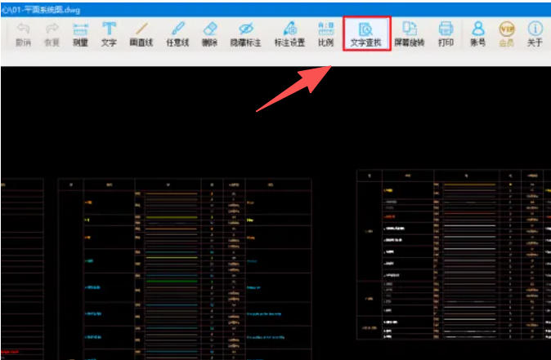Click the middle system table in drawing
Screen dimensions: 551x360
click(x=184, y=269)
